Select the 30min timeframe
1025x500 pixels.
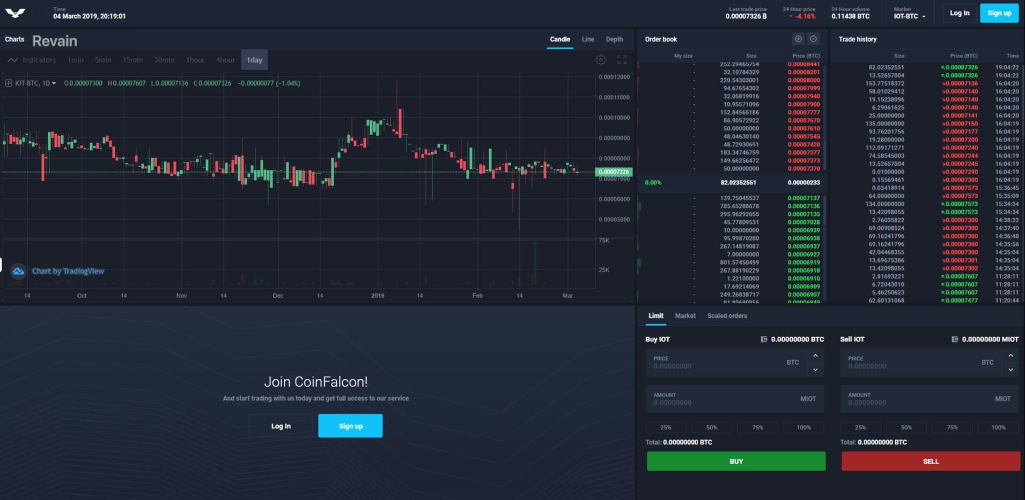coord(164,60)
